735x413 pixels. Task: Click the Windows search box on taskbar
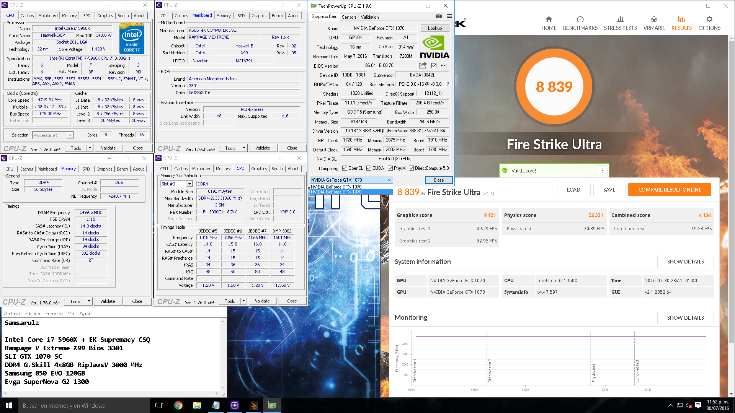pos(84,405)
